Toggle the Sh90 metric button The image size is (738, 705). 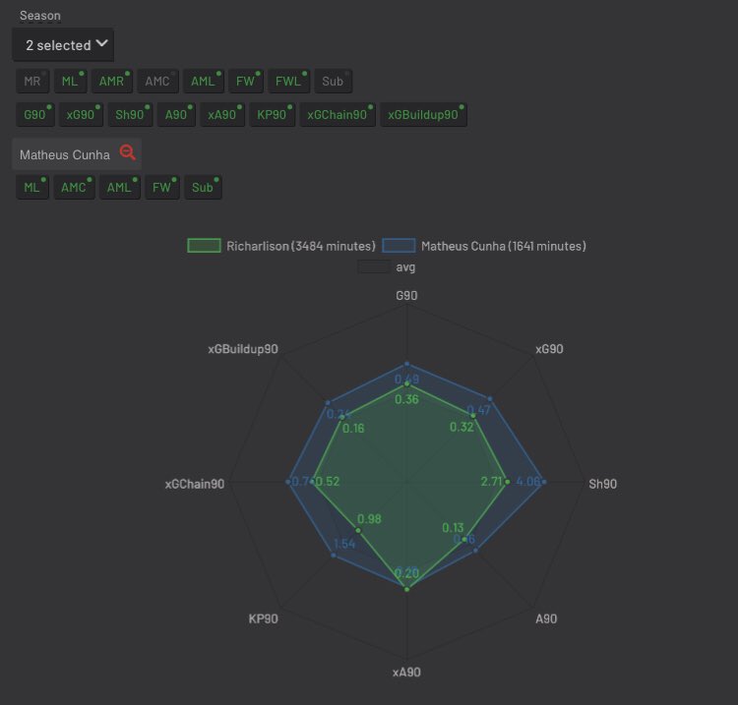point(130,115)
